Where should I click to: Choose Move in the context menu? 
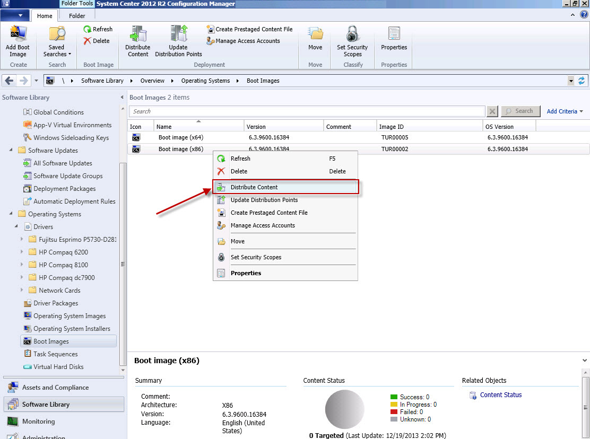(x=285, y=241)
